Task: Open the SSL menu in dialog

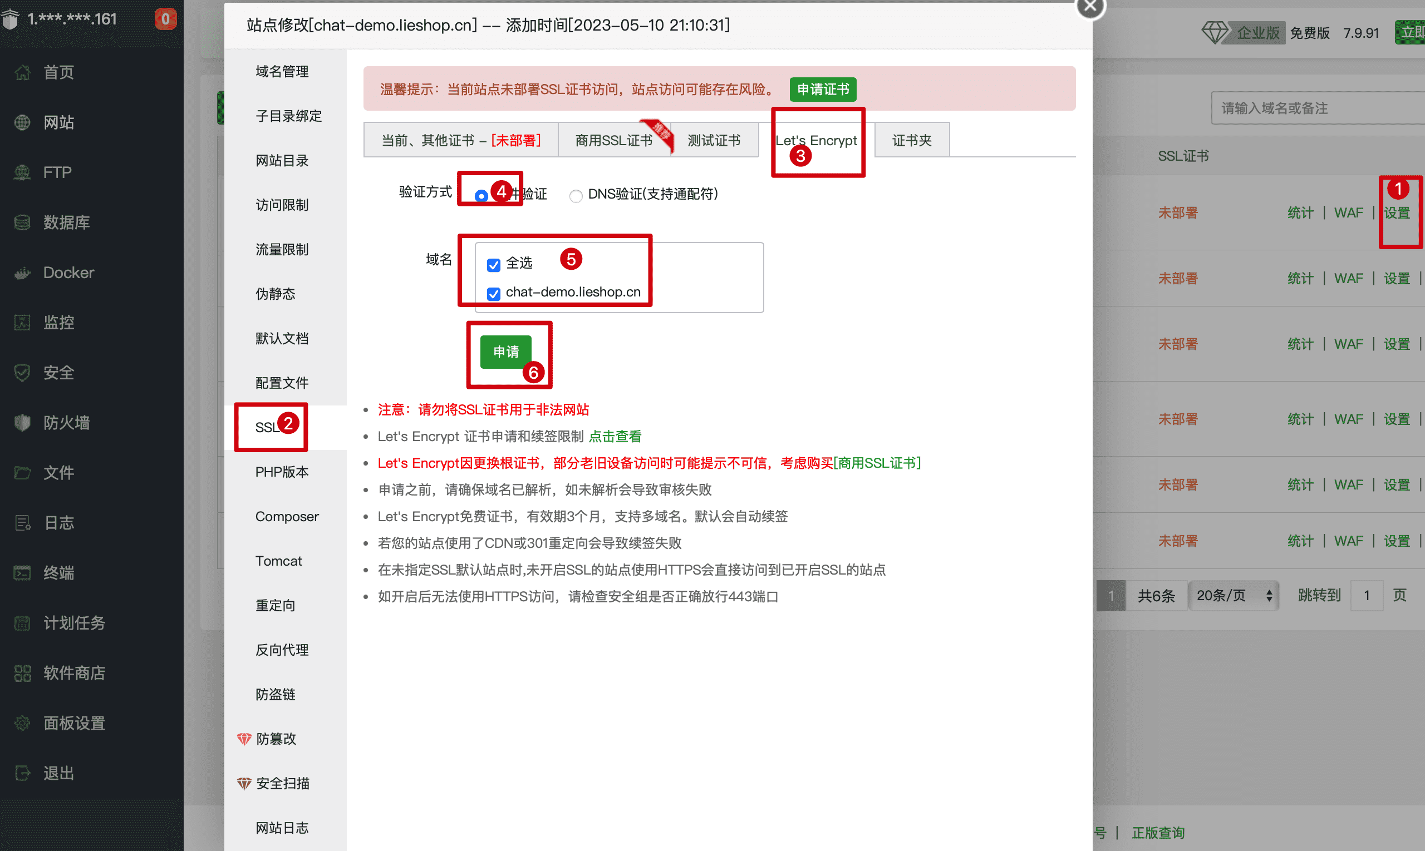Action: click(x=286, y=427)
